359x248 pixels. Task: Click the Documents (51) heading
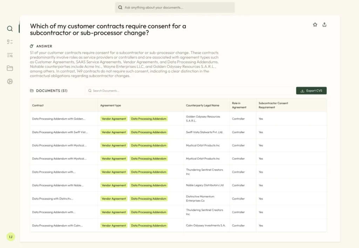pyautogui.click(x=52, y=91)
